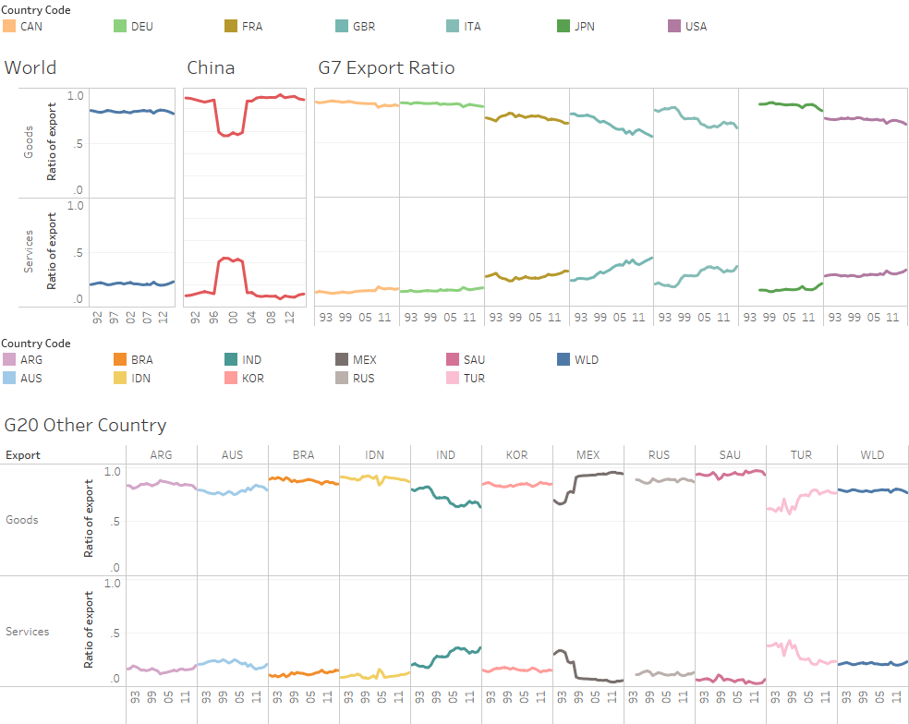Click the "World" chart title

coord(30,68)
